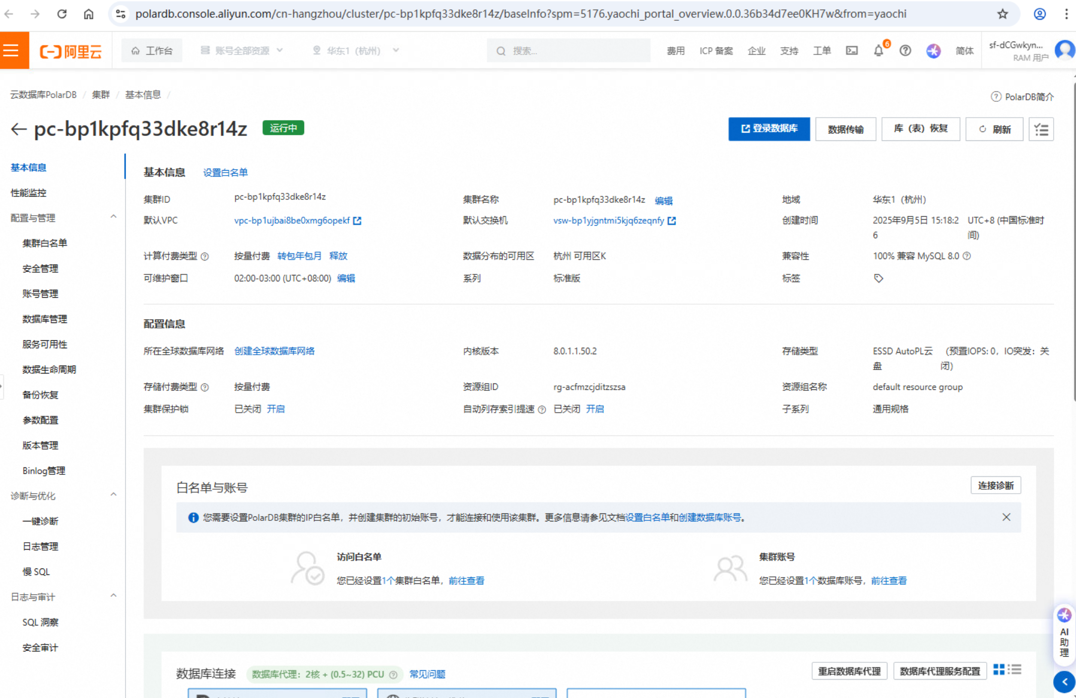Click the 常见问题 link
The height and width of the screenshot is (698, 1076).
tap(427, 675)
